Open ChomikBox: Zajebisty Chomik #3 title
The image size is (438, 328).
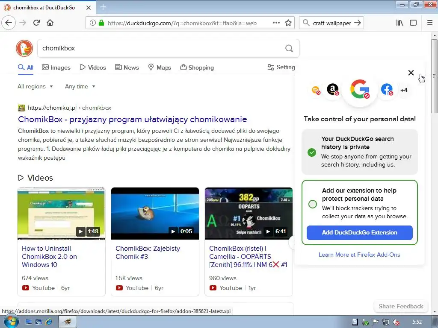(148, 252)
